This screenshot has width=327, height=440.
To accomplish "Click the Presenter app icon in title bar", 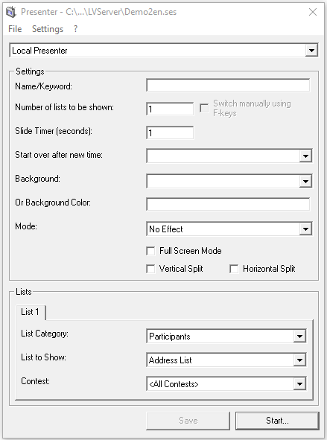I will [11, 12].
